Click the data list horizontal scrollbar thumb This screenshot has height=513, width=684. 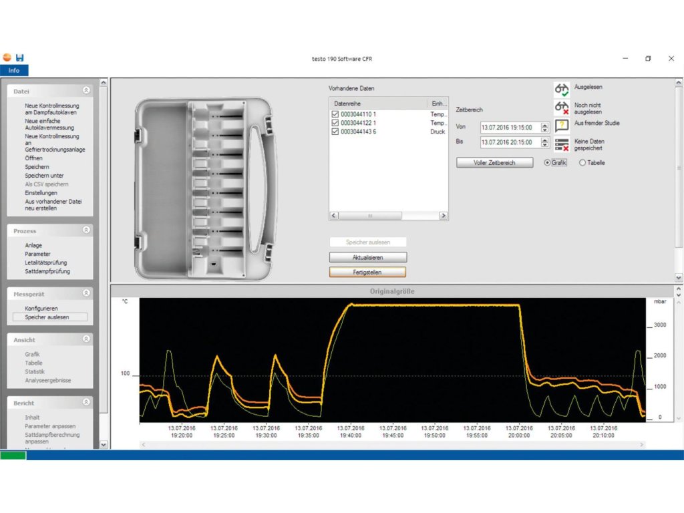370,216
